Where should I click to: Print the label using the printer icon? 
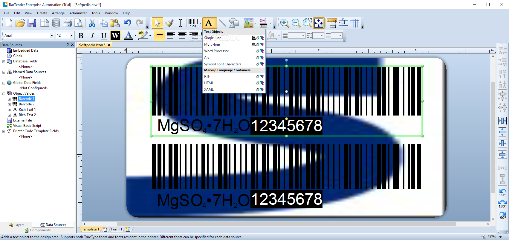[68, 23]
